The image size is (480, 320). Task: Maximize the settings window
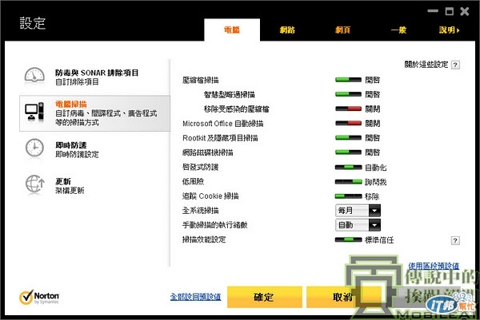[x=449, y=11]
